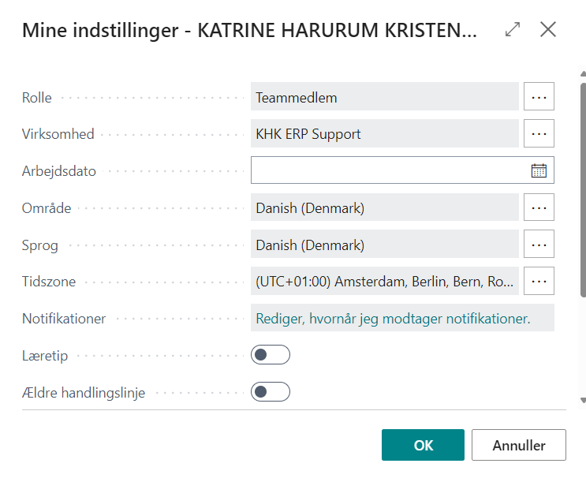Click the Område field Danish (Denmark)
This screenshot has width=586, height=482.
(385, 207)
